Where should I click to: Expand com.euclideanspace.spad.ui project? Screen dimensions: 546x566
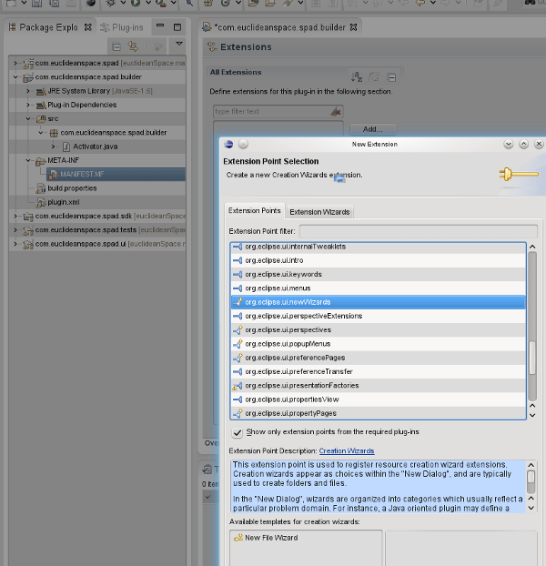(15, 244)
